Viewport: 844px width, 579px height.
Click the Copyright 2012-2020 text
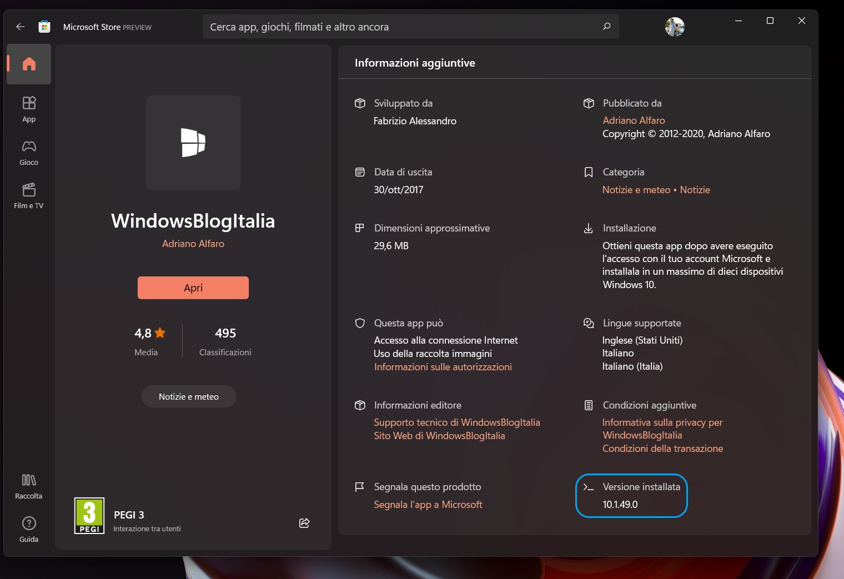pyautogui.click(x=686, y=134)
